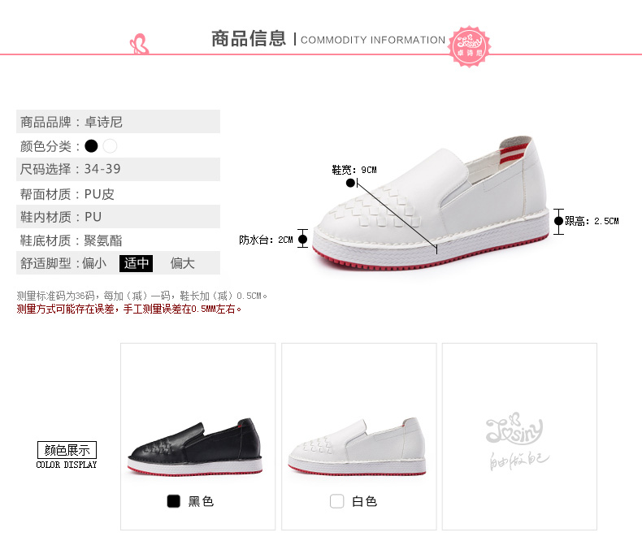Select the white color circle in 颜色分类
Image resolution: width=642 pixels, height=541 pixels.
[x=111, y=146]
